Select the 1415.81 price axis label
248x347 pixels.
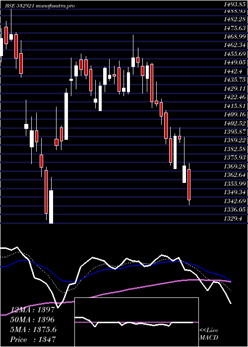pyautogui.click(x=235, y=106)
